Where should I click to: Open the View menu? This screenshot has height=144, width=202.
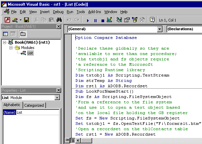pos(33,12)
